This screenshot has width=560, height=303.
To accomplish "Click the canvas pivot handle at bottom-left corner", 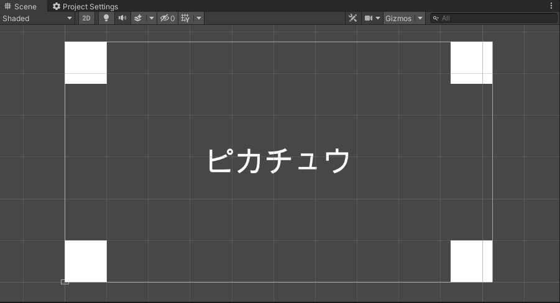I will coord(65,282).
